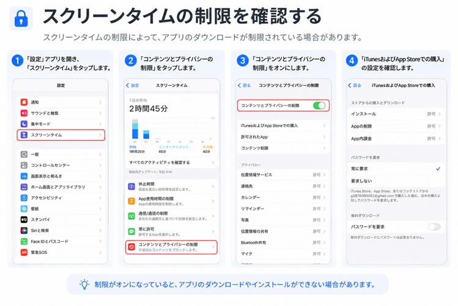Click the エンターテイメント 45分 usage label
Screen dimensions: 458x306
[173, 149]
